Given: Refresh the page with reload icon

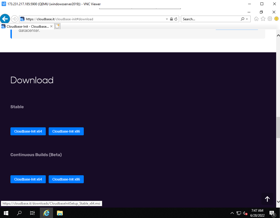Looking at the screenshot, I should pos(176,19).
